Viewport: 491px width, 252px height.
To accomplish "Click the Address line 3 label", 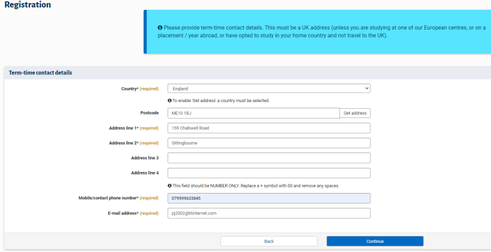I will 145,158.
